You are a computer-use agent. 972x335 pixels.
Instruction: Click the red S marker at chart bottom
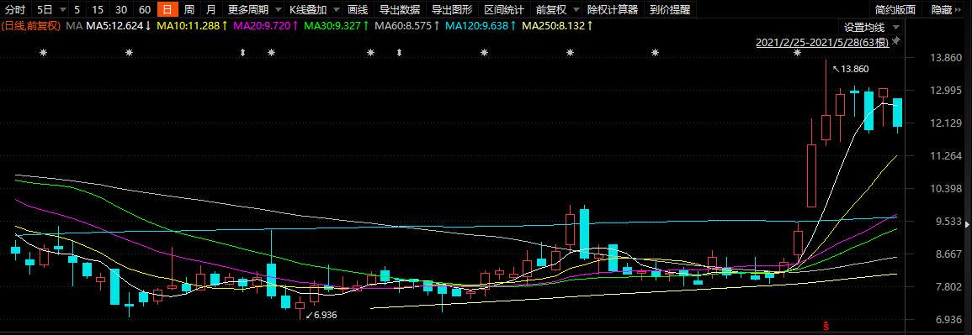point(825,325)
